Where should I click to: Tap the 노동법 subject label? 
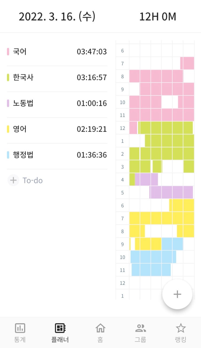(x=23, y=103)
